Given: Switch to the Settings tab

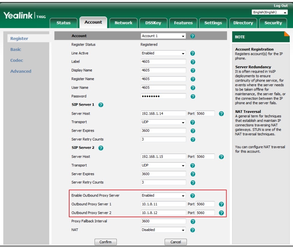Looking at the screenshot, I should [213, 23].
